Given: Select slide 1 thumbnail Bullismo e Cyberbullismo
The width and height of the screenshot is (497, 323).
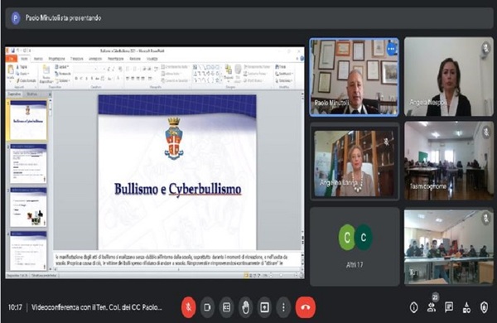Looking at the screenshot, I should point(28,120).
